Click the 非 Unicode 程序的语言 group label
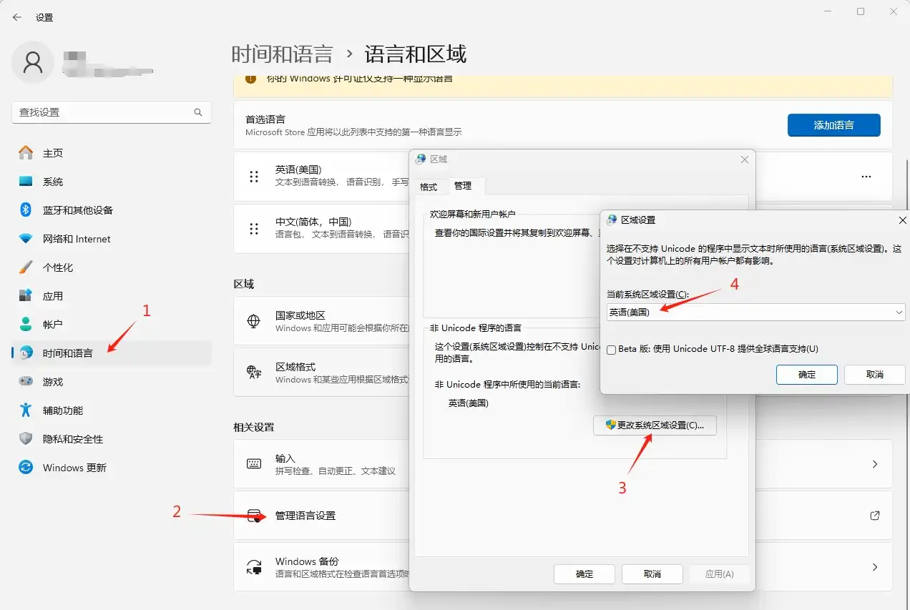Screen dimensions: 910x610 [x=476, y=328]
